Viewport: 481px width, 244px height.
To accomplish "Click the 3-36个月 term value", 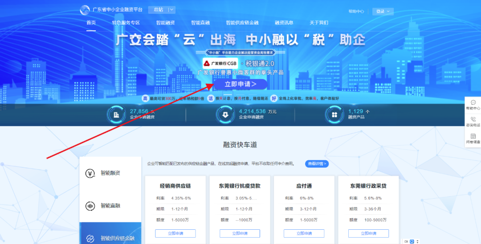I will 372,209.
